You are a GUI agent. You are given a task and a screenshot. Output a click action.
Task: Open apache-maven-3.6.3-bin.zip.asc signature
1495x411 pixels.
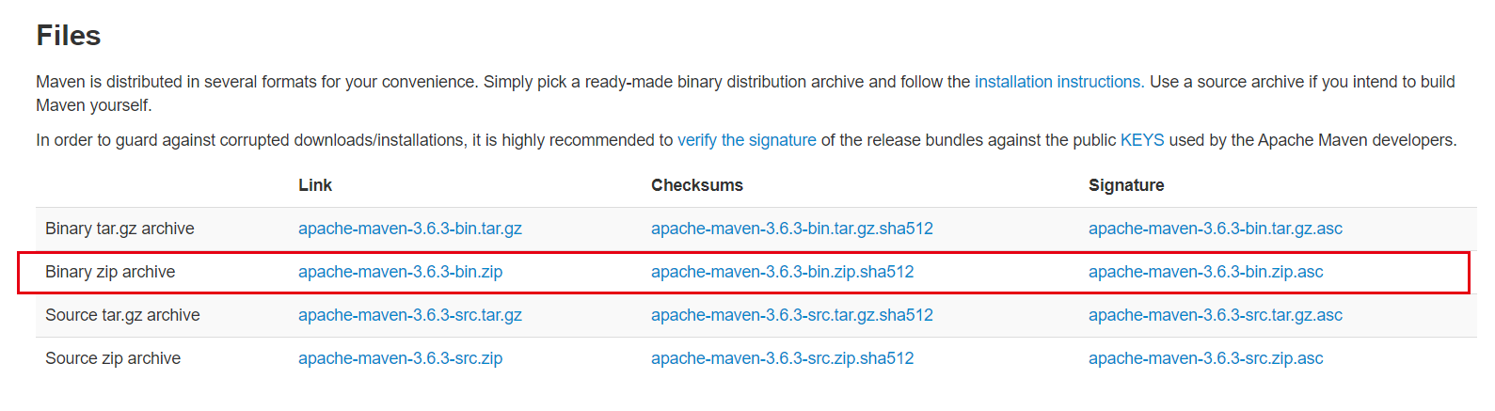(x=1206, y=272)
